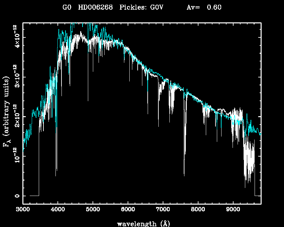Click bottom of deep absorption dip near 7600 Å
Viewport: 284px width, 227px height.
click(184, 174)
